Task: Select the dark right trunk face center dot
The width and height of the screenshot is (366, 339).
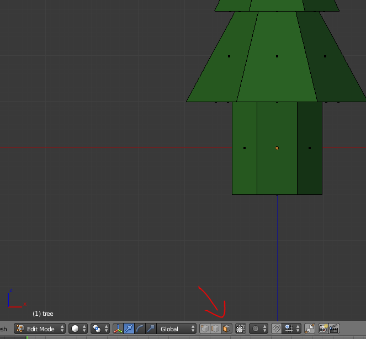Action: pyautogui.click(x=310, y=148)
